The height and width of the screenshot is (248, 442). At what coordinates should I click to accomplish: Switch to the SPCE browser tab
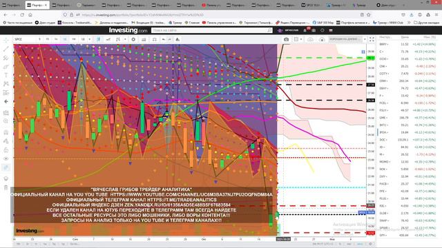point(311,5)
